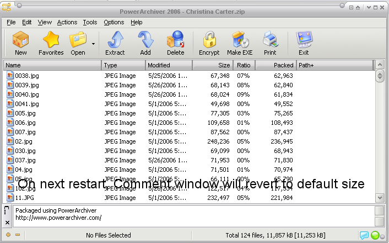389x243 pixels.
Task: Click the Open folder toolbar icon
Action: pos(78,39)
